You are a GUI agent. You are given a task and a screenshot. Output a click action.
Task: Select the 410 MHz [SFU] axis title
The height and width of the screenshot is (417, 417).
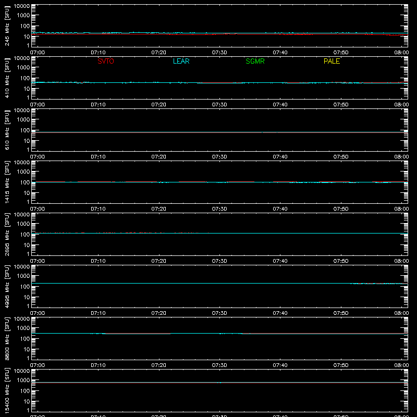(x=7, y=78)
